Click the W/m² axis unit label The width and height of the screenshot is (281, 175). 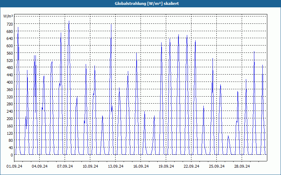[x=8, y=16]
